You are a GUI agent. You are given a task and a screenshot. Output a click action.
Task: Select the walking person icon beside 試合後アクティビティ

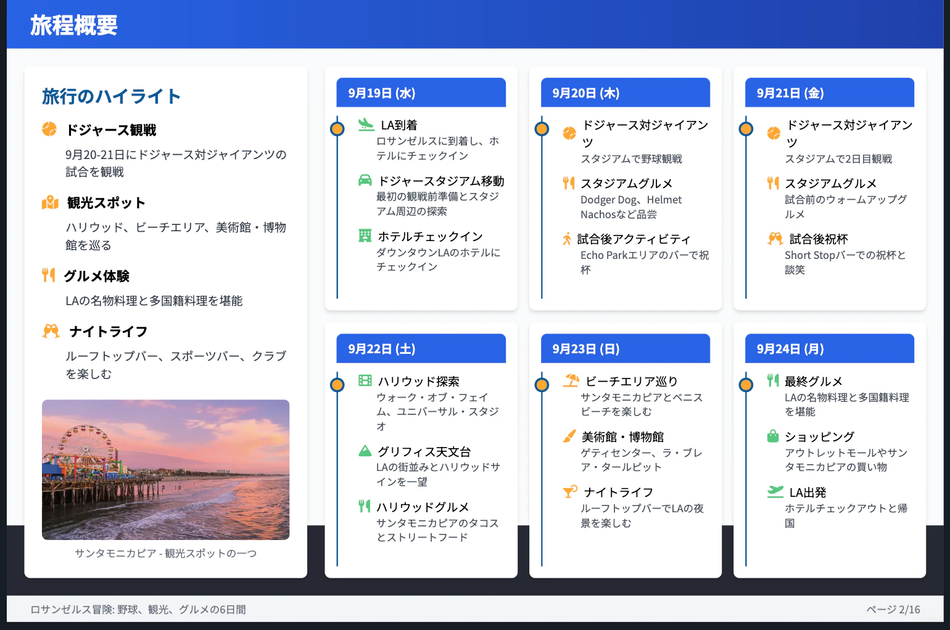pyautogui.click(x=567, y=239)
